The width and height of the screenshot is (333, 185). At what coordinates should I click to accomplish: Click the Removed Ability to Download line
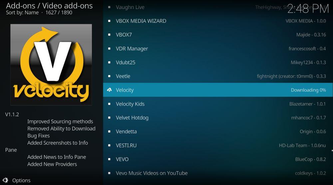tap(61, 129)
